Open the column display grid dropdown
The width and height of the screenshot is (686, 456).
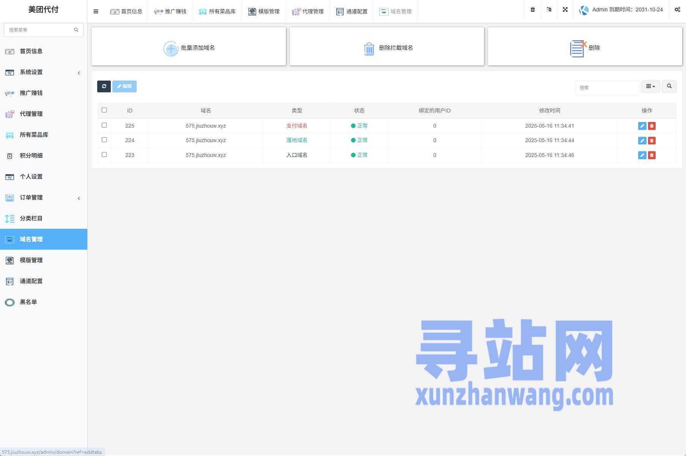click(651, 86)
